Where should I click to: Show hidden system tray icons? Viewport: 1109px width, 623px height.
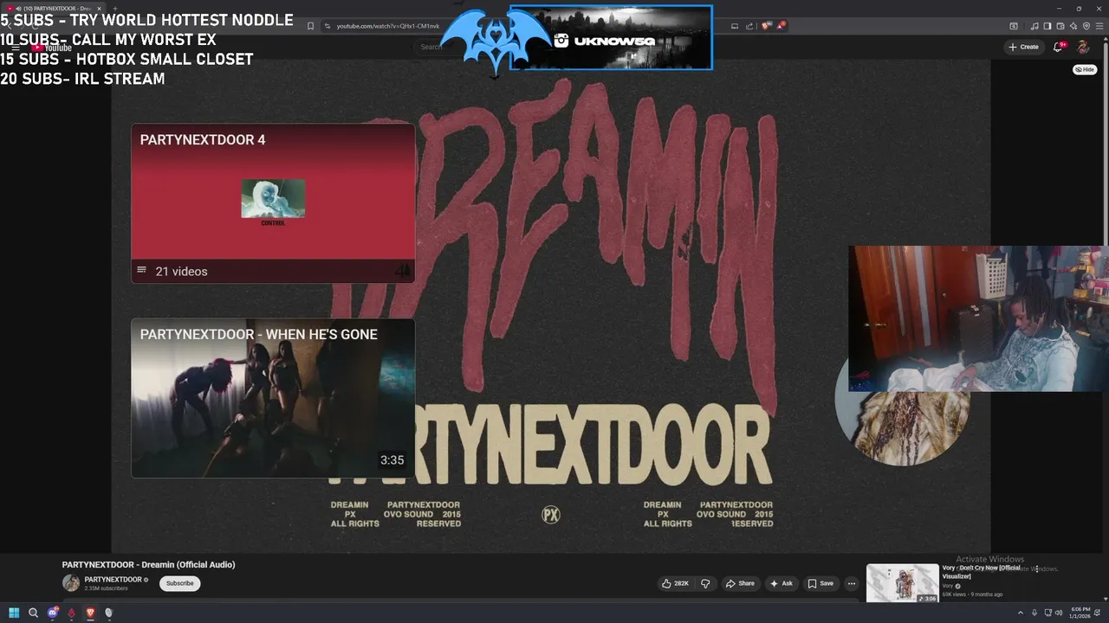1020,613
